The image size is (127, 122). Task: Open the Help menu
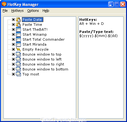[x=46, y=11]
